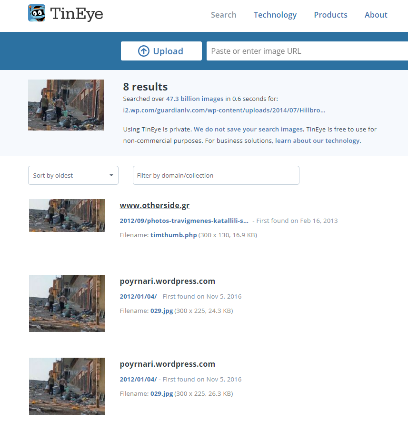Click the Upload button
Image resolution: width=408 pixels, height=432 pixels.
click(x=161, y=51)
